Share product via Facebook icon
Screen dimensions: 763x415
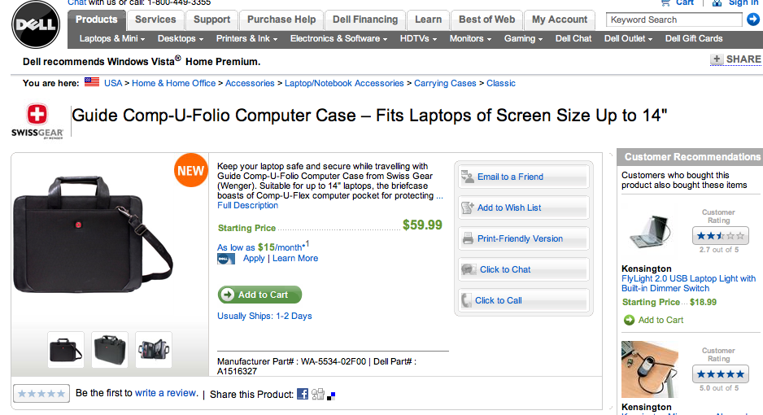pos(303,394)
